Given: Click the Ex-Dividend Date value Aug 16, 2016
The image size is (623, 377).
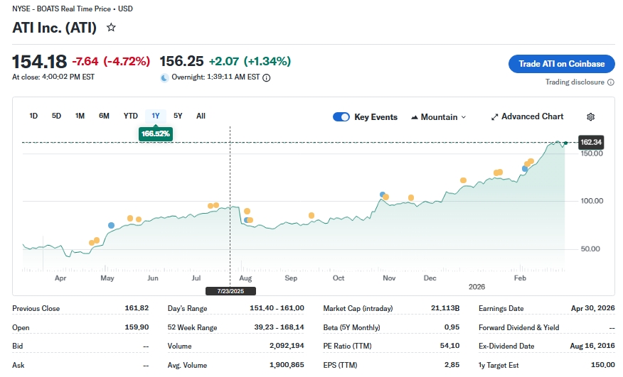Looking at the screenshot, I should pyautogui.click(x=592, y=346).
